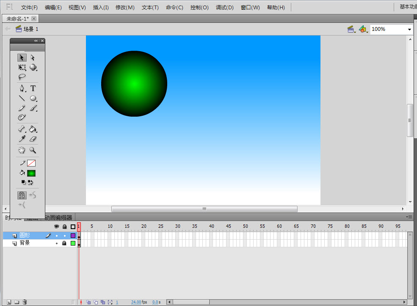Open the 调试(D) menu
The width and height of the screenshot is (417, 306).
tap(225, 8)
